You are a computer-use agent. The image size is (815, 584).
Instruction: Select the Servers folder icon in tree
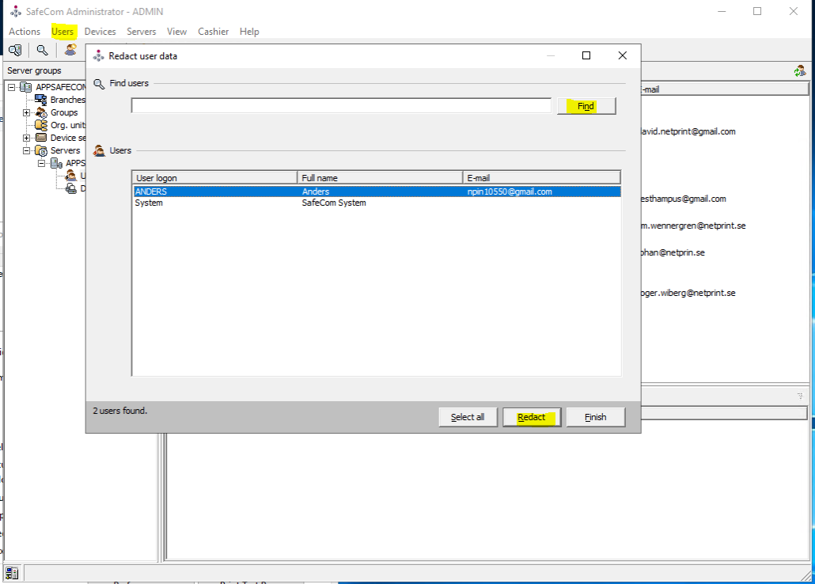(41, 150)
